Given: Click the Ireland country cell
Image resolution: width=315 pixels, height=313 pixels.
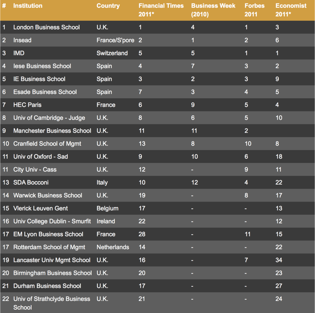Looking at the screenshot, I should [106, 221].
